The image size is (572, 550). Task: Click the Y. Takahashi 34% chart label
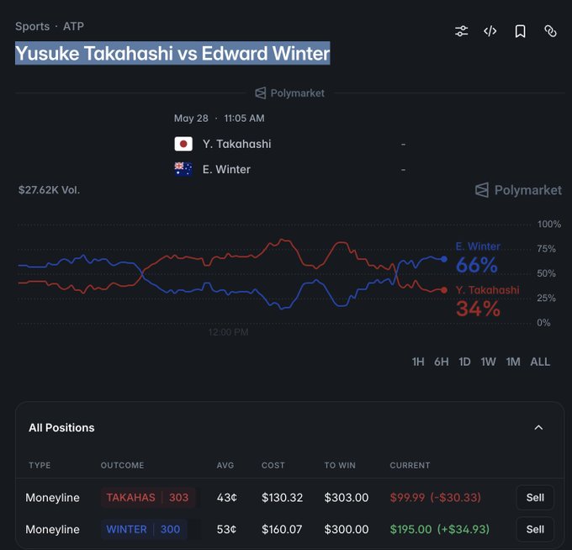coord(487,302)
